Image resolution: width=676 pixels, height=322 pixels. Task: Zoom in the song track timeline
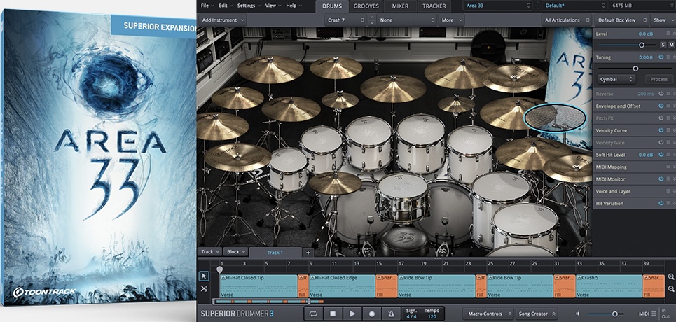pyautogui.click(x=671, y=276)
